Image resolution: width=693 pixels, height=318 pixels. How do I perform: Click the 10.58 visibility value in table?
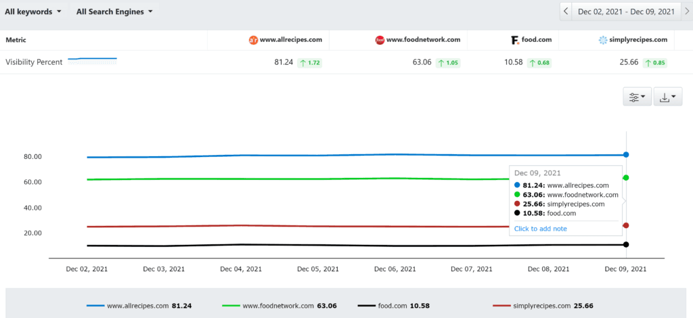pos(514,62)
